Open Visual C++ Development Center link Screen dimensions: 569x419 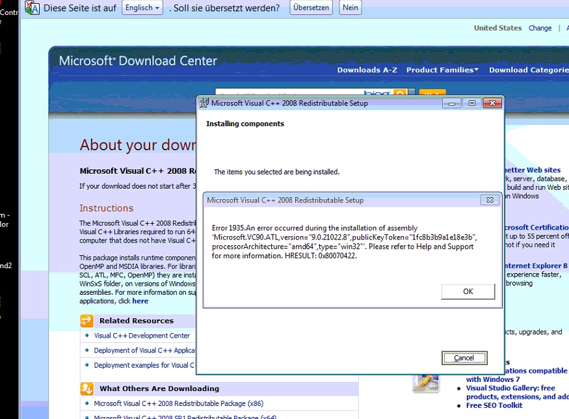(x=142, y=336)
